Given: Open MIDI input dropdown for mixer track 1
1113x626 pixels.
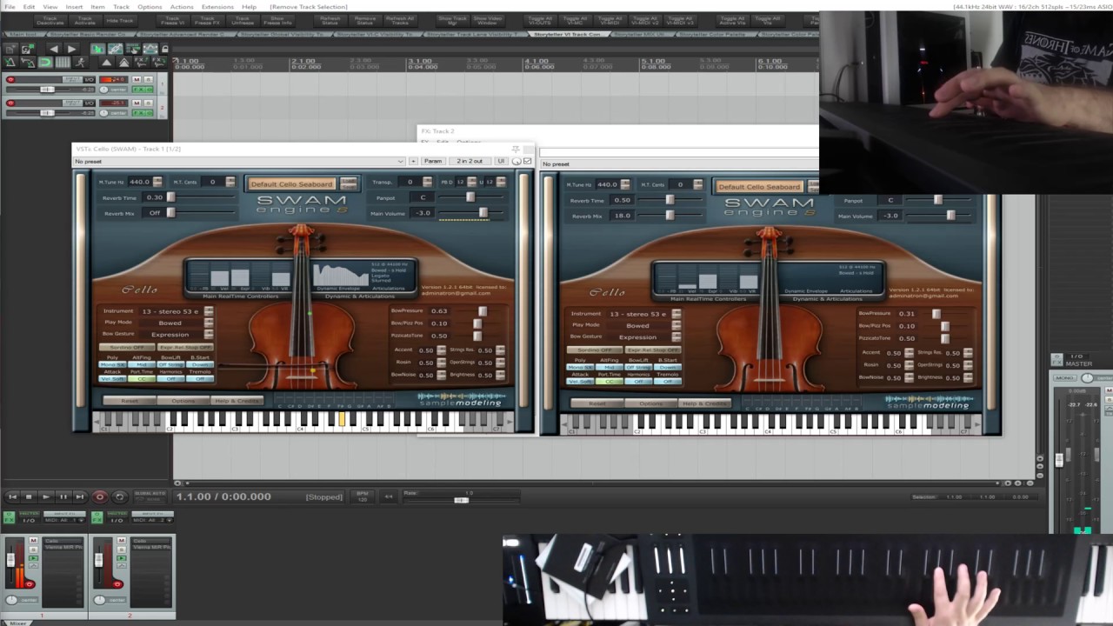Looking at the screenshot, I should click(x=63, y=519).
